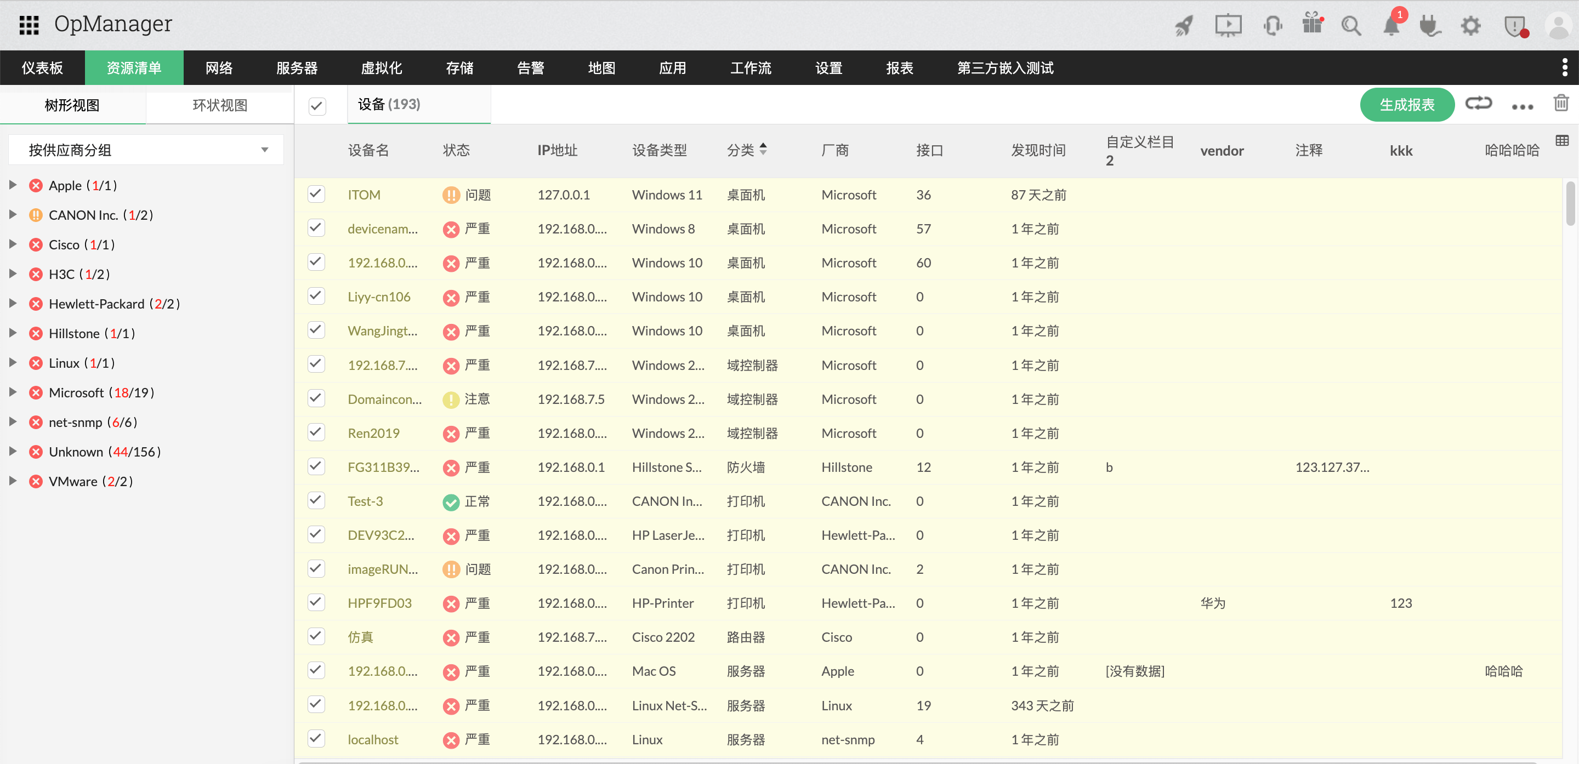Screen dimensions: 1579x764
Task: Open the settings gear icon
Action: pyautogui.click(x=1470, y=25)
